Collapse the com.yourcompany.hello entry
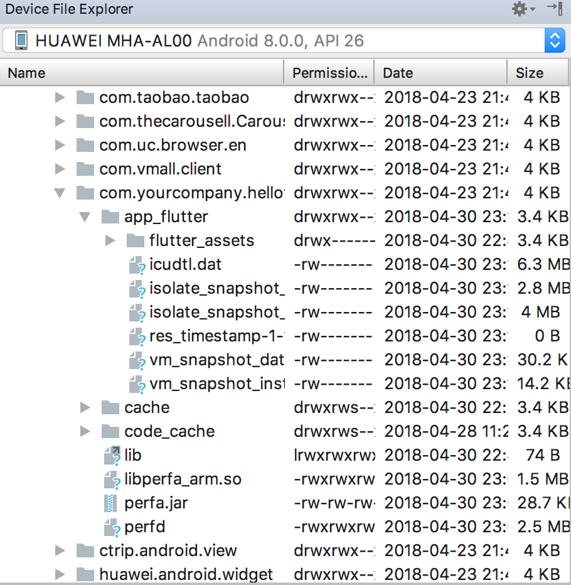Viewport: 571px width, 585px height. (60, 193)
